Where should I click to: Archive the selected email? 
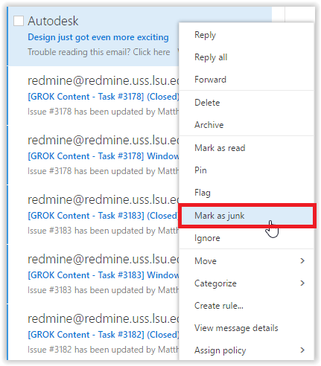point(209,125)
